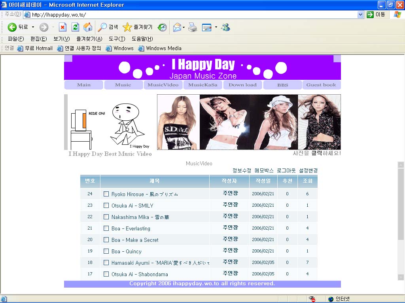Tick the Otsuka Ai - SMILY checkbox
Viewport: 405px width, 303px height.
pos(106,205)
